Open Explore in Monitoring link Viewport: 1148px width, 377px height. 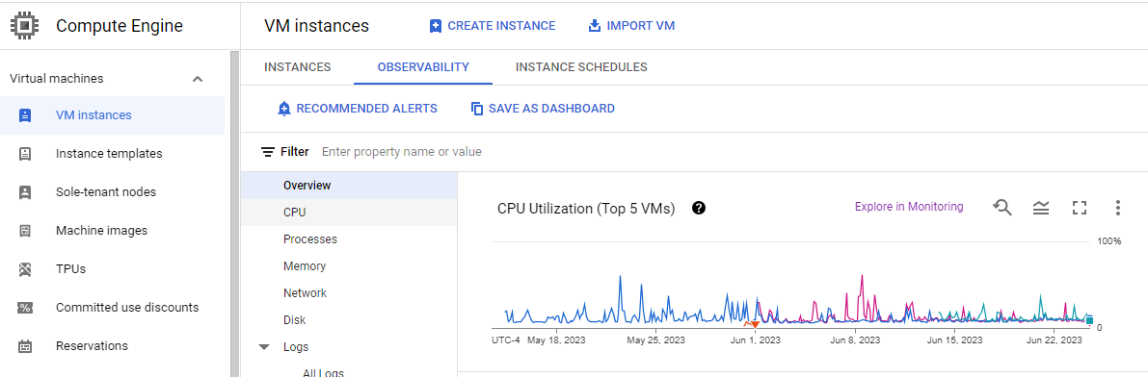(x=909, y=207)
